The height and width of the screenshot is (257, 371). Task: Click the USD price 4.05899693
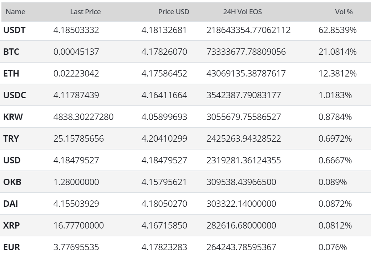pyautogui.click(x=164, y=117)
